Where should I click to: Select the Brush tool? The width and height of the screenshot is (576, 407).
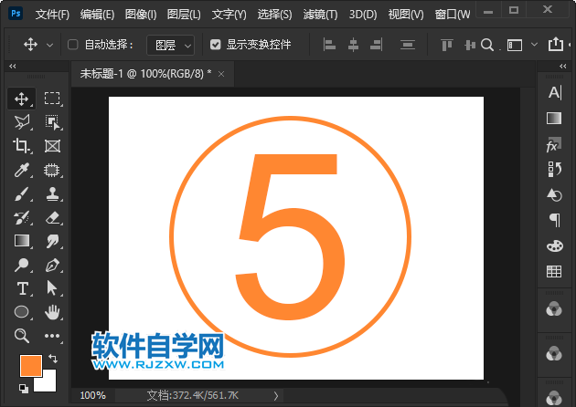(x=22, y=193)
